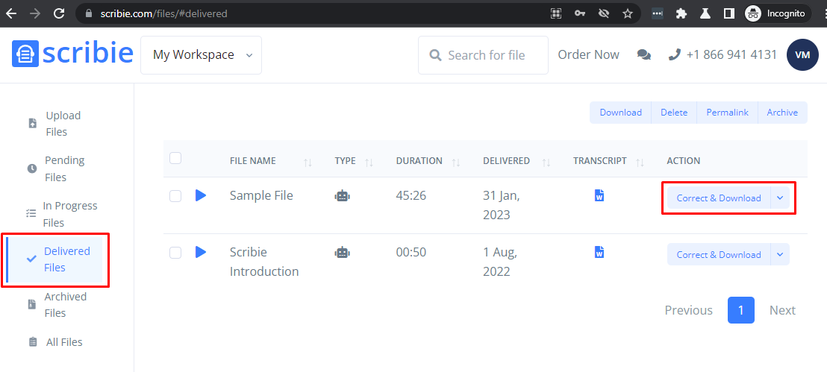
Task: Click the Pending Files clock icon
Action: click(x=32, y=168)
